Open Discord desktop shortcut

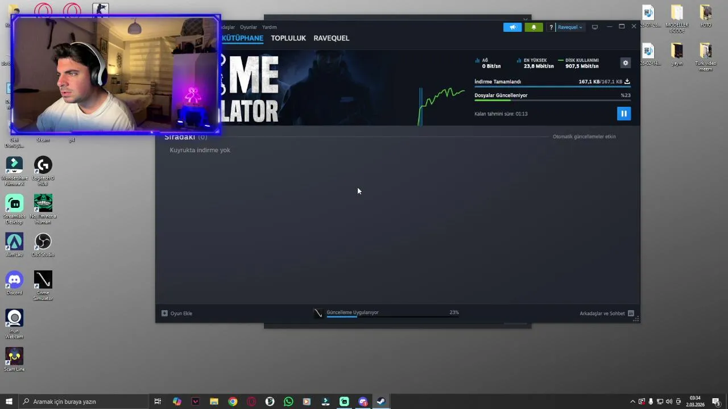14,283
